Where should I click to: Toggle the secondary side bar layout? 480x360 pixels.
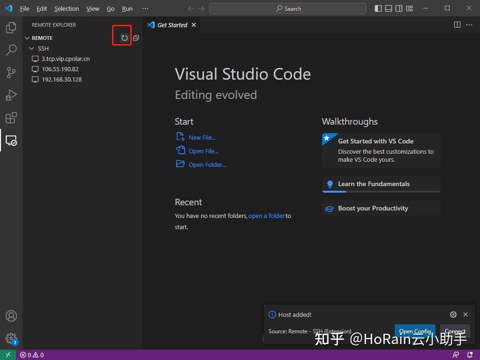[x=399, y=8]
